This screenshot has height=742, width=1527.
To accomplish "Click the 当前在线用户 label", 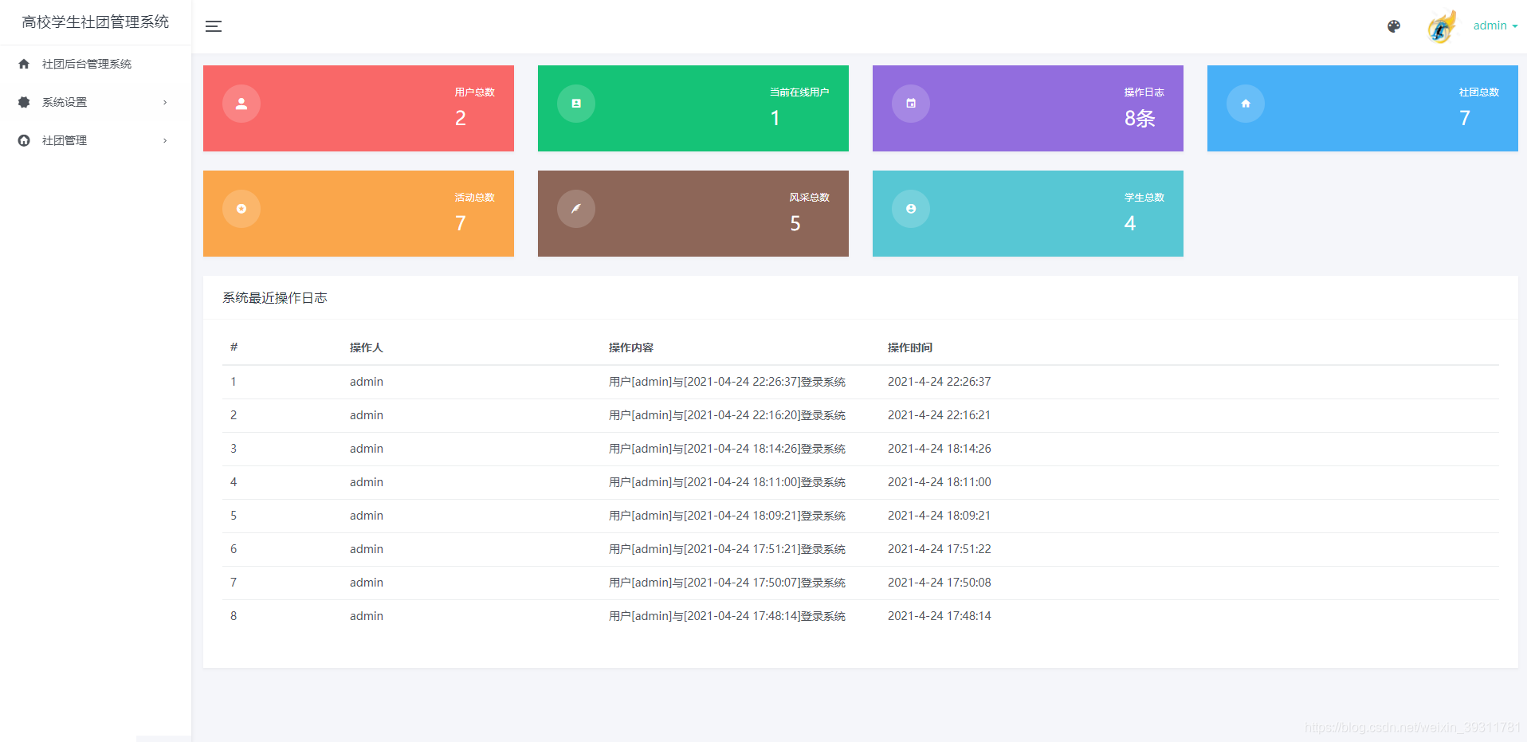I will [x=799, y=92].
